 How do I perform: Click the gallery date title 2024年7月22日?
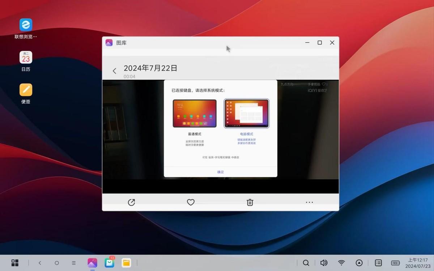coord(150,68)
